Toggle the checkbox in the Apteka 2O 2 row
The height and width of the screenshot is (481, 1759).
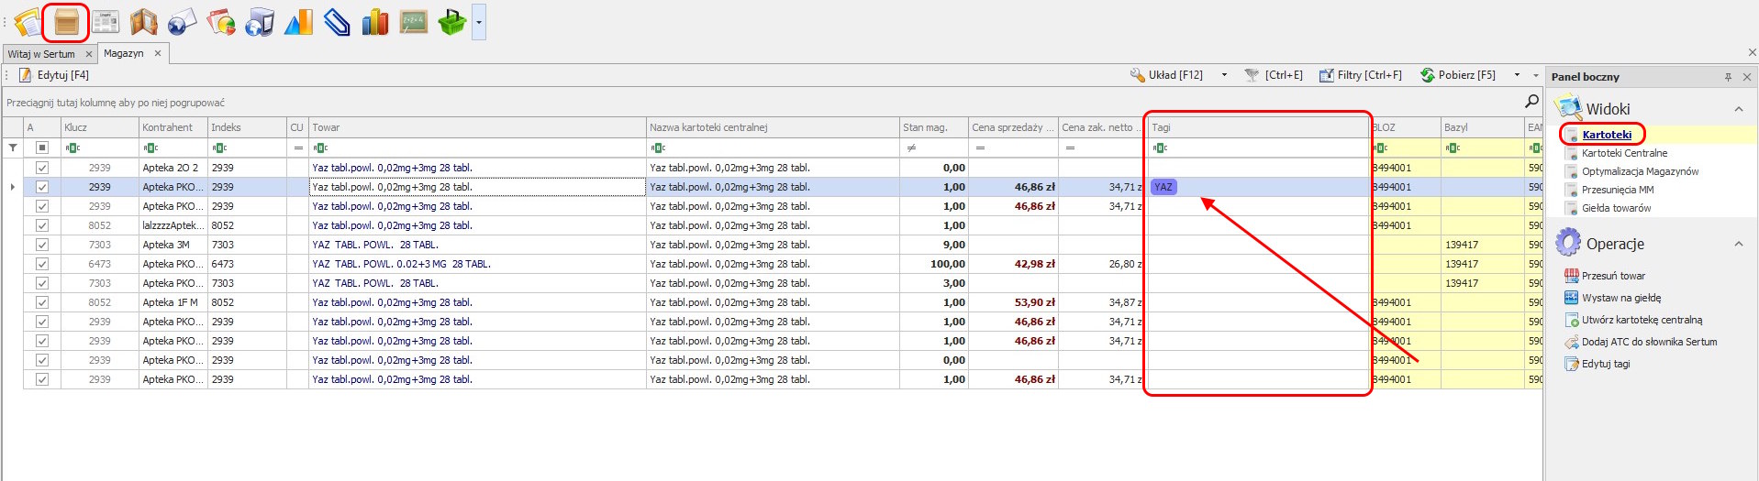click(42, 168)
